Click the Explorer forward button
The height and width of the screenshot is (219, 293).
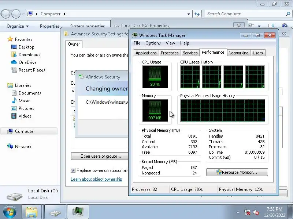click(16, 14)
